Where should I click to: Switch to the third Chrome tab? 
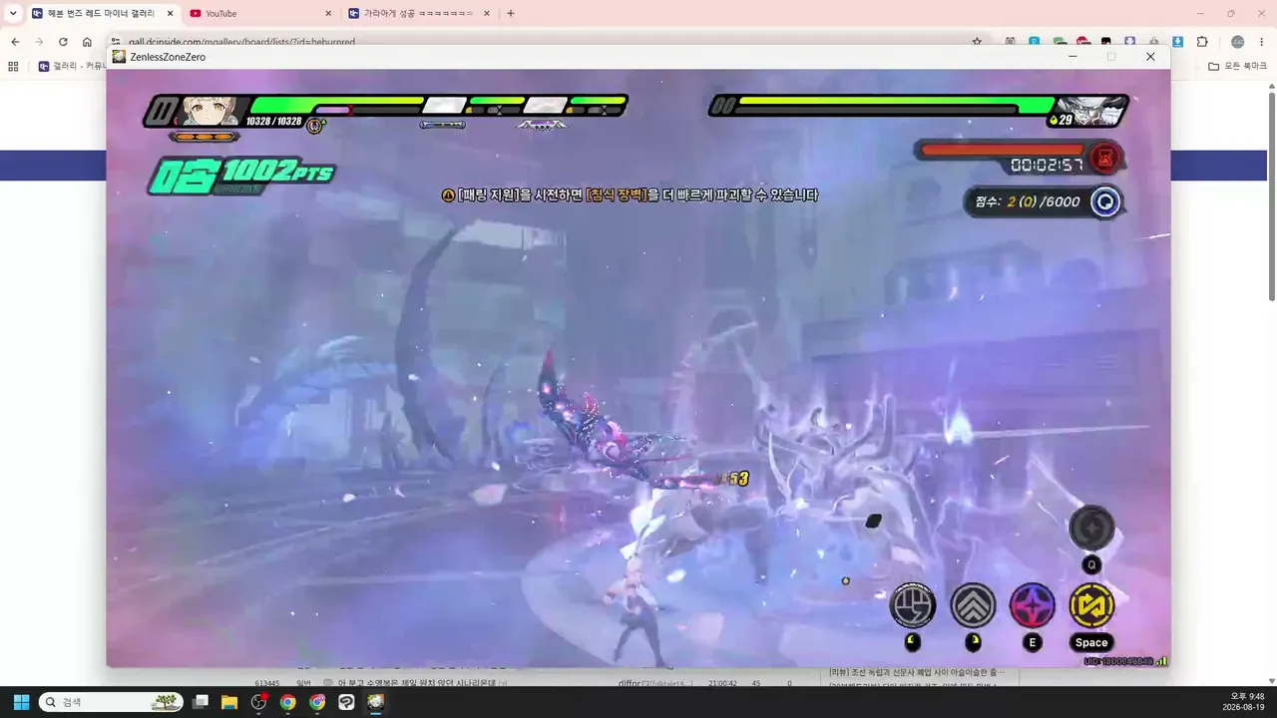(x=419, y=13)
